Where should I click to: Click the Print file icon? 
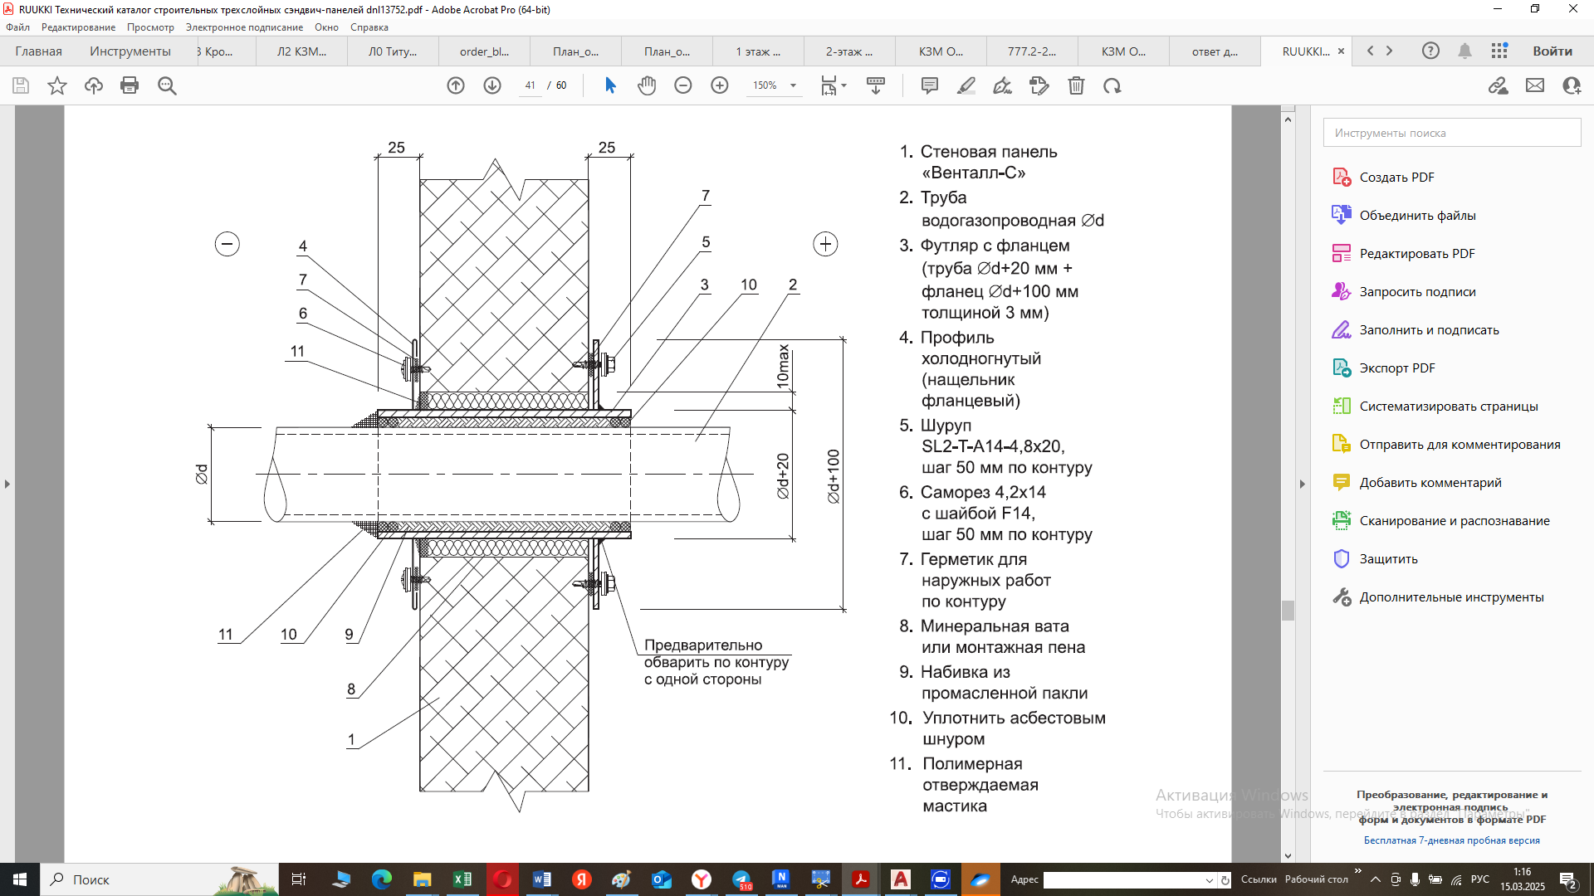[130, 85]
